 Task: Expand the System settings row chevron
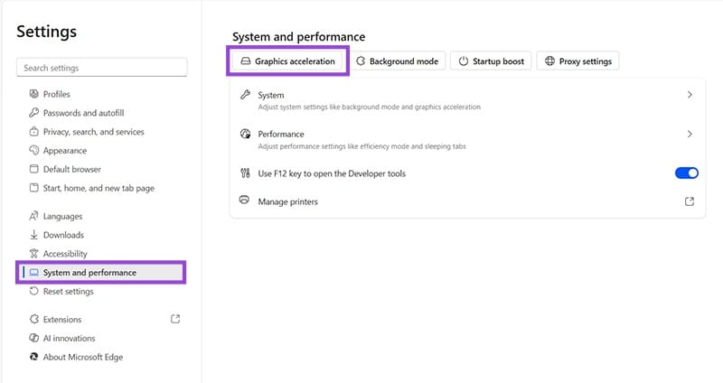pyautogui.click(x=690, y=95)
